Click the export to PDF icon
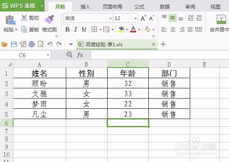Viewport: 229px width, 162px height. point(23,44)
